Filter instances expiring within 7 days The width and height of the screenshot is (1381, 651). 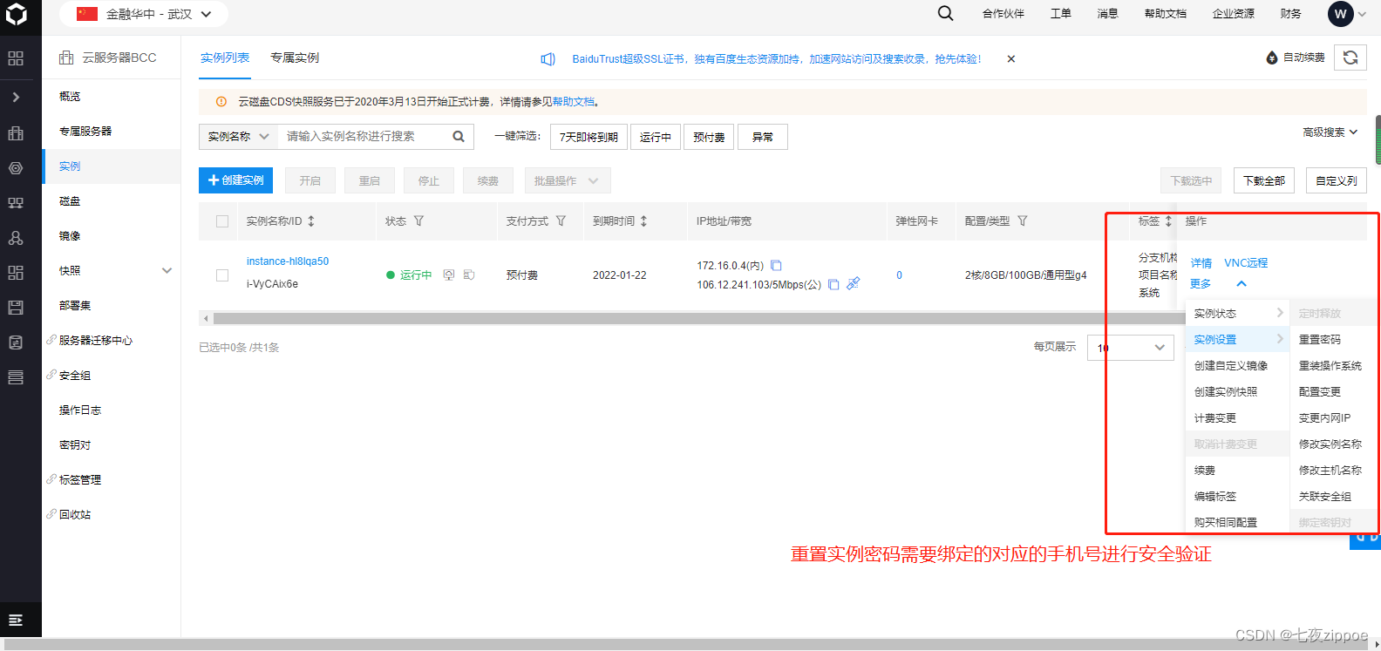pyautogui.click(x=588, y=137)
